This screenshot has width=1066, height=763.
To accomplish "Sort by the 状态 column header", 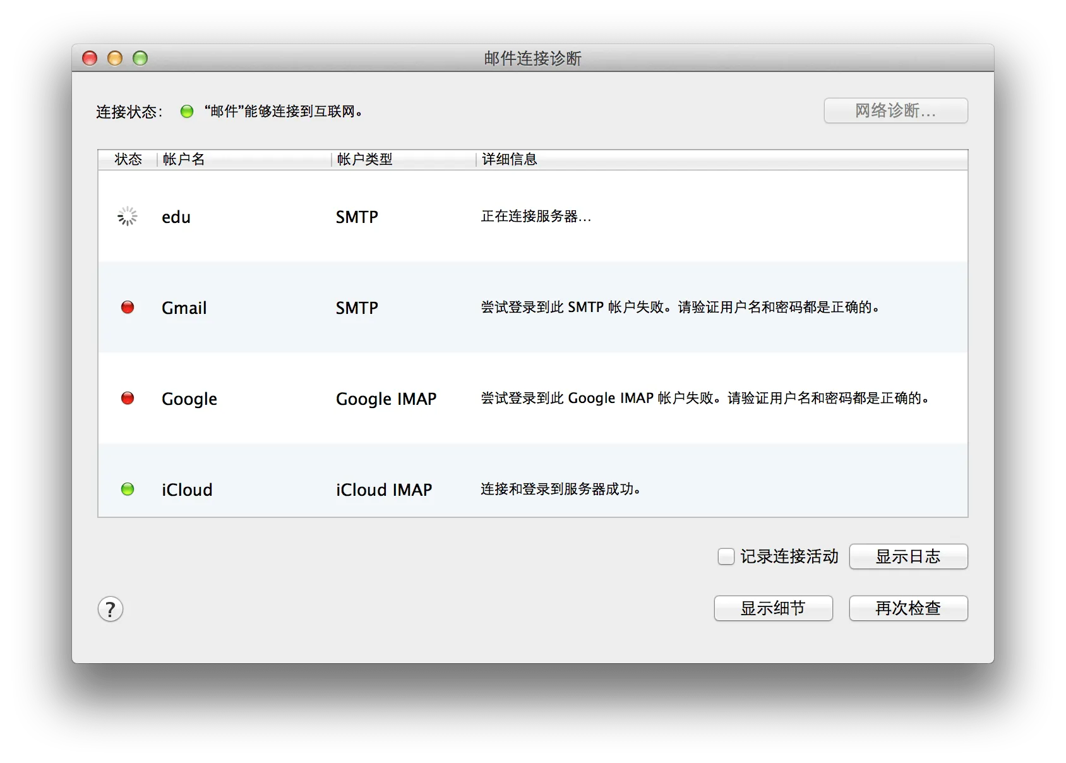I will tap(128, 159).
